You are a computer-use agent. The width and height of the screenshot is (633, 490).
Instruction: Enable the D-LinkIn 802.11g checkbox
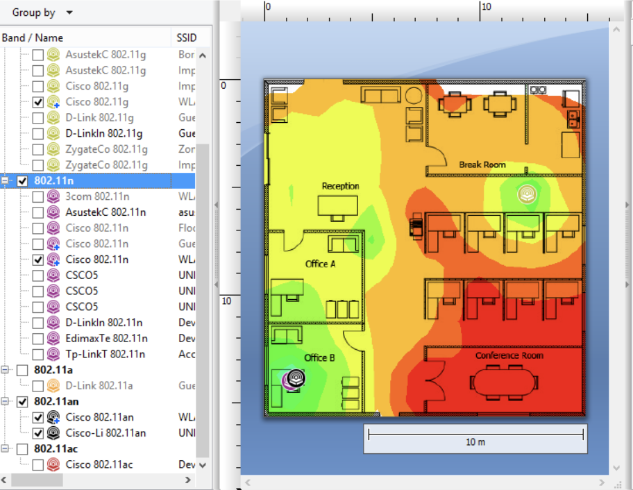(x=37, y=133)
